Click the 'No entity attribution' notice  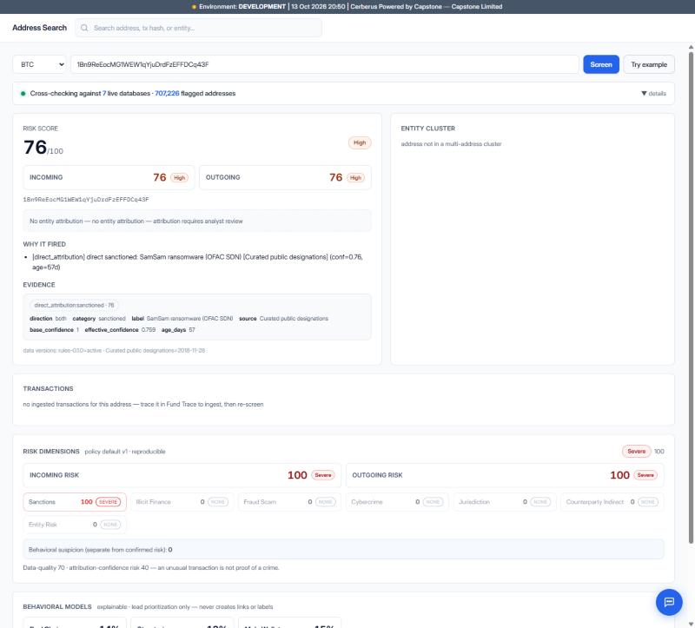point(197,221)
